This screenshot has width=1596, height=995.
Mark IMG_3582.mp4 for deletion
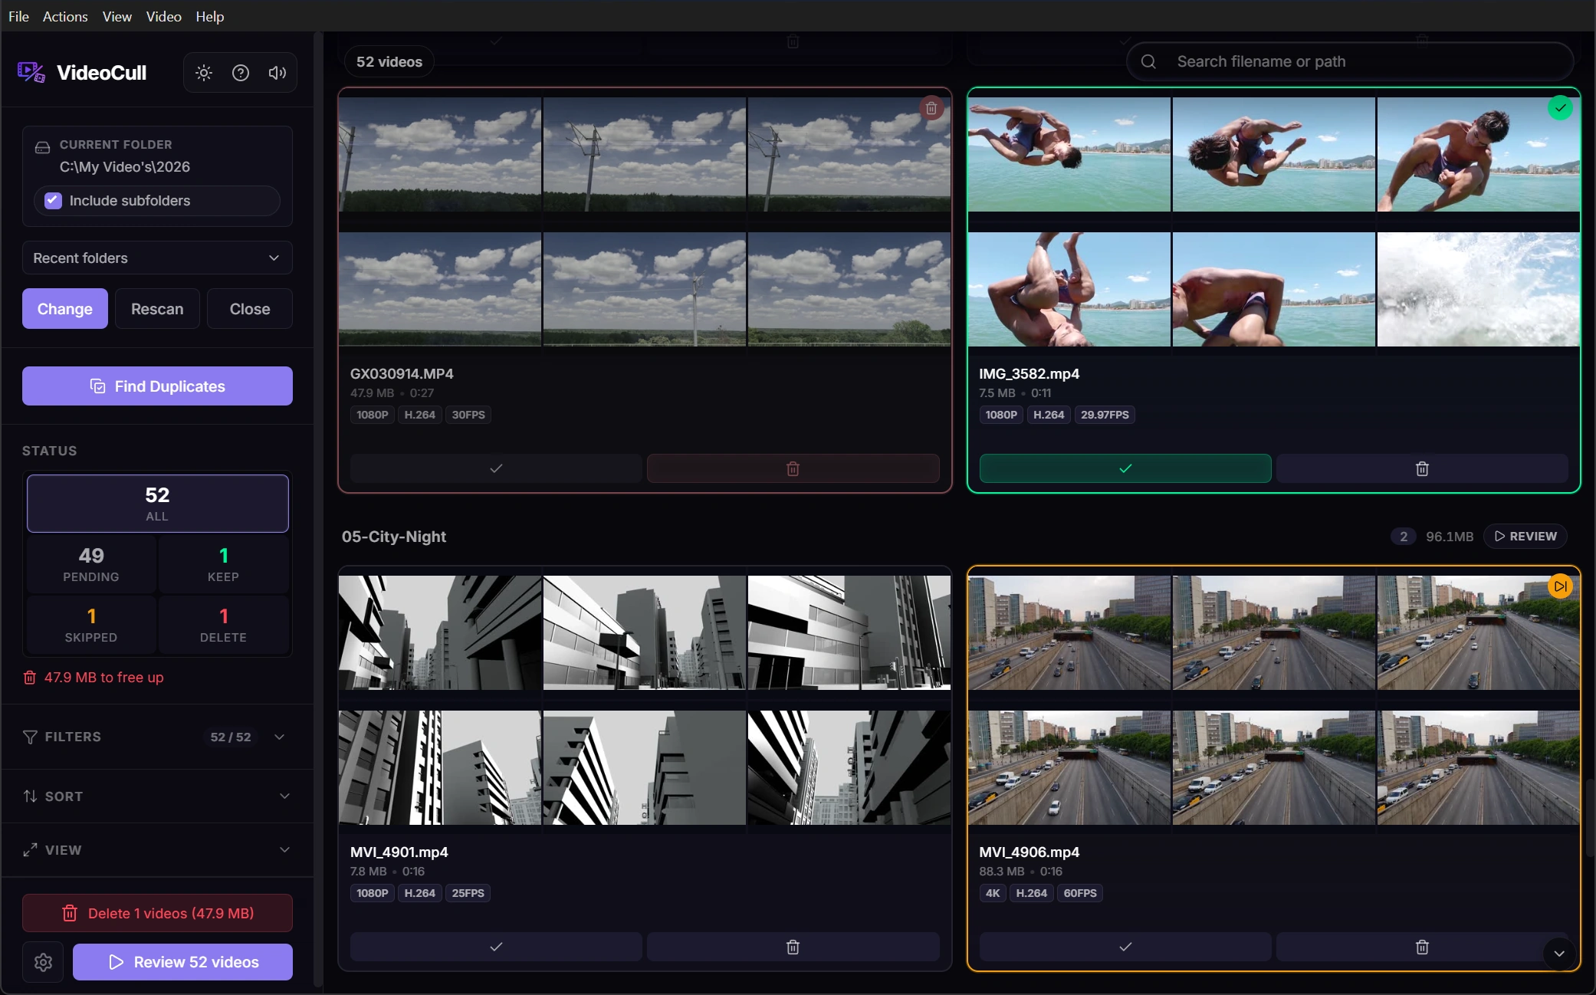(x=1422, y=468)
